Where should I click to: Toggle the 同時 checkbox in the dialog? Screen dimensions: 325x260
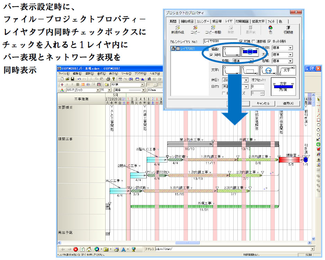[210, 55]
